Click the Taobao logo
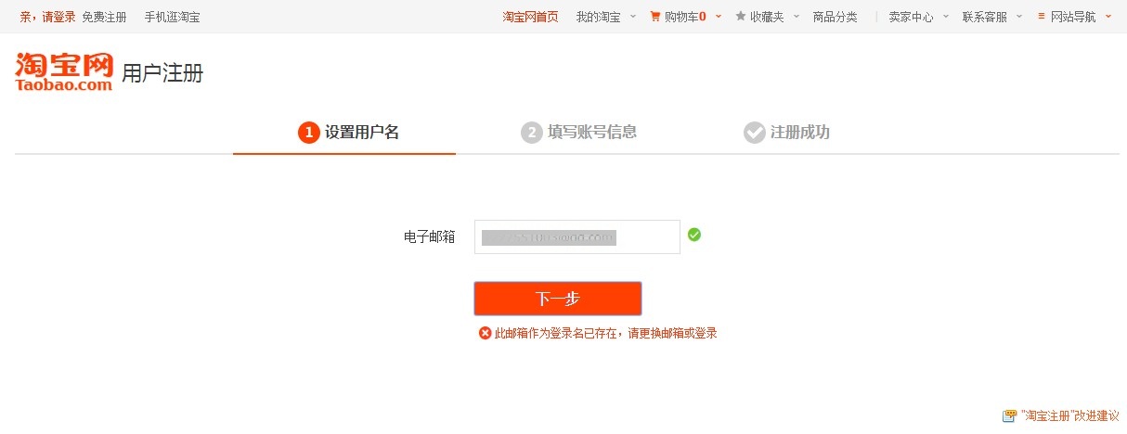 tap(64, 71)
